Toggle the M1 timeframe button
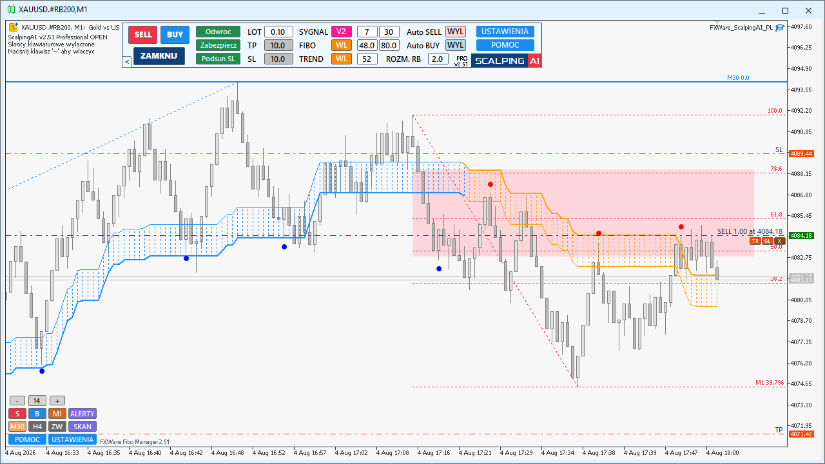The width and height of the screenshot is (825, 464). [57, 414]
